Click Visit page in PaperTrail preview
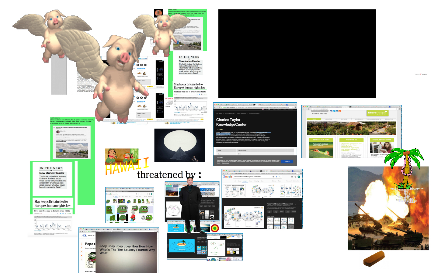Viewport: 438px width, 273px height. pyautogui.click(x=269, y=211)
